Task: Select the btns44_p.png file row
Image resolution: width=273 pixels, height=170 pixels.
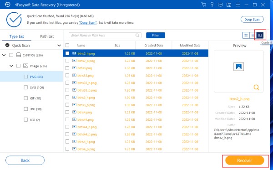Action: click(136, 134)
